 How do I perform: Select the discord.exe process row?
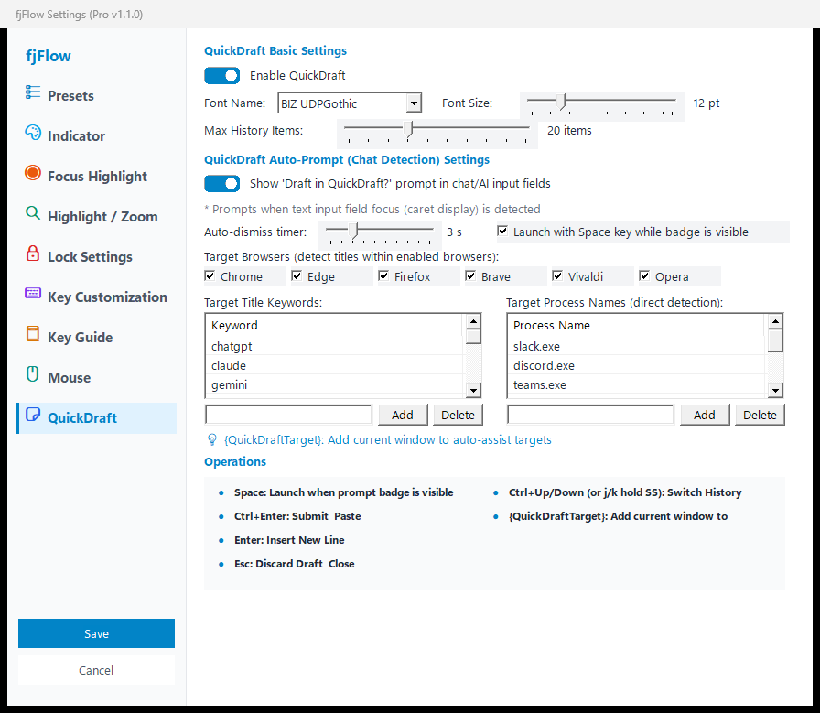pos(636,366)
